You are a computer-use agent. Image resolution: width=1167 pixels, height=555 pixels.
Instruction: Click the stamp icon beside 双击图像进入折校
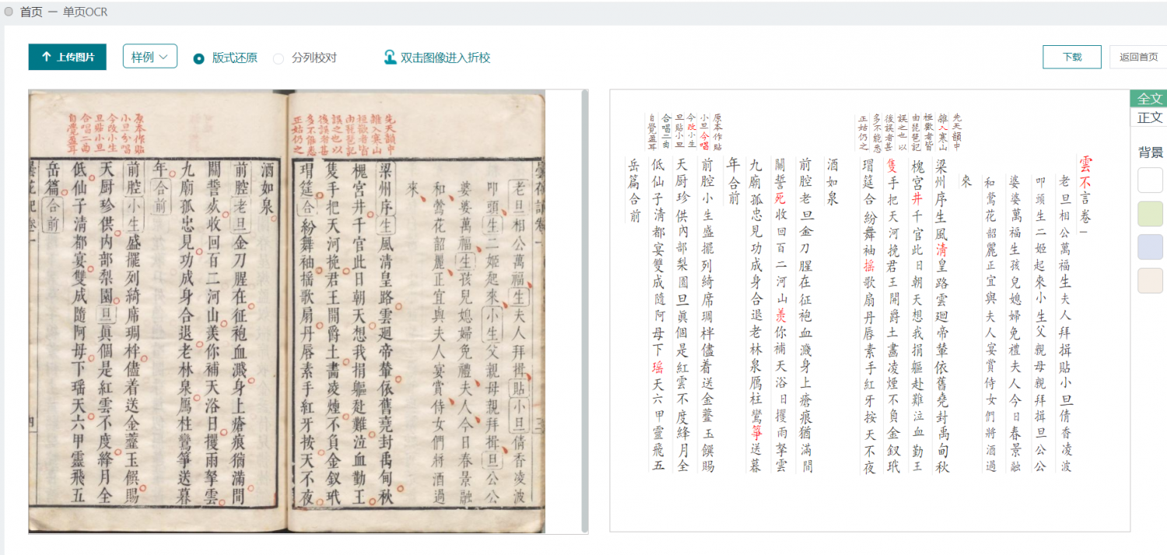click(x=391, y=58)
